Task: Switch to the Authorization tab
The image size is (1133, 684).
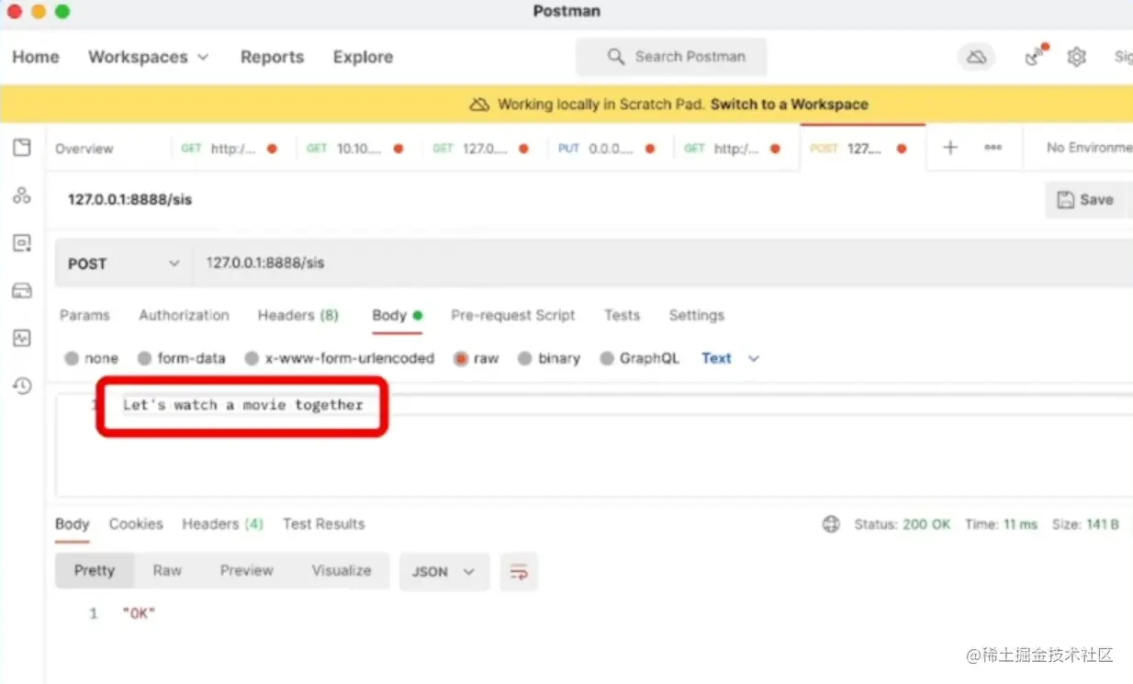Action: pos(184,315)
